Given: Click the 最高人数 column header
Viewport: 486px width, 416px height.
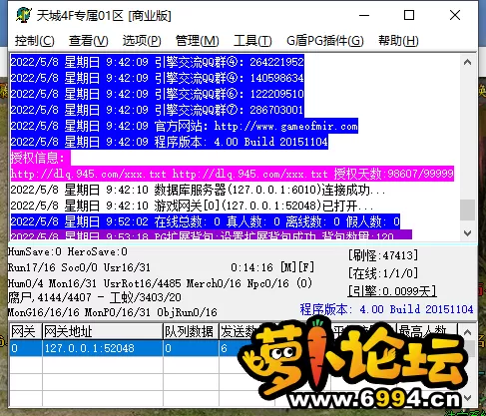Looking at the screenshot, I should click(426, 331).
